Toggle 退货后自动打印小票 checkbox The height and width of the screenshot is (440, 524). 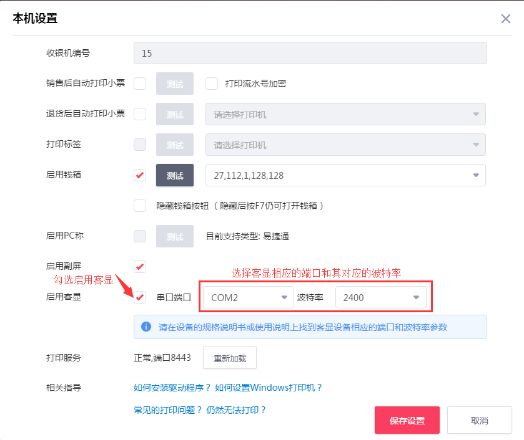pos(140,114)
